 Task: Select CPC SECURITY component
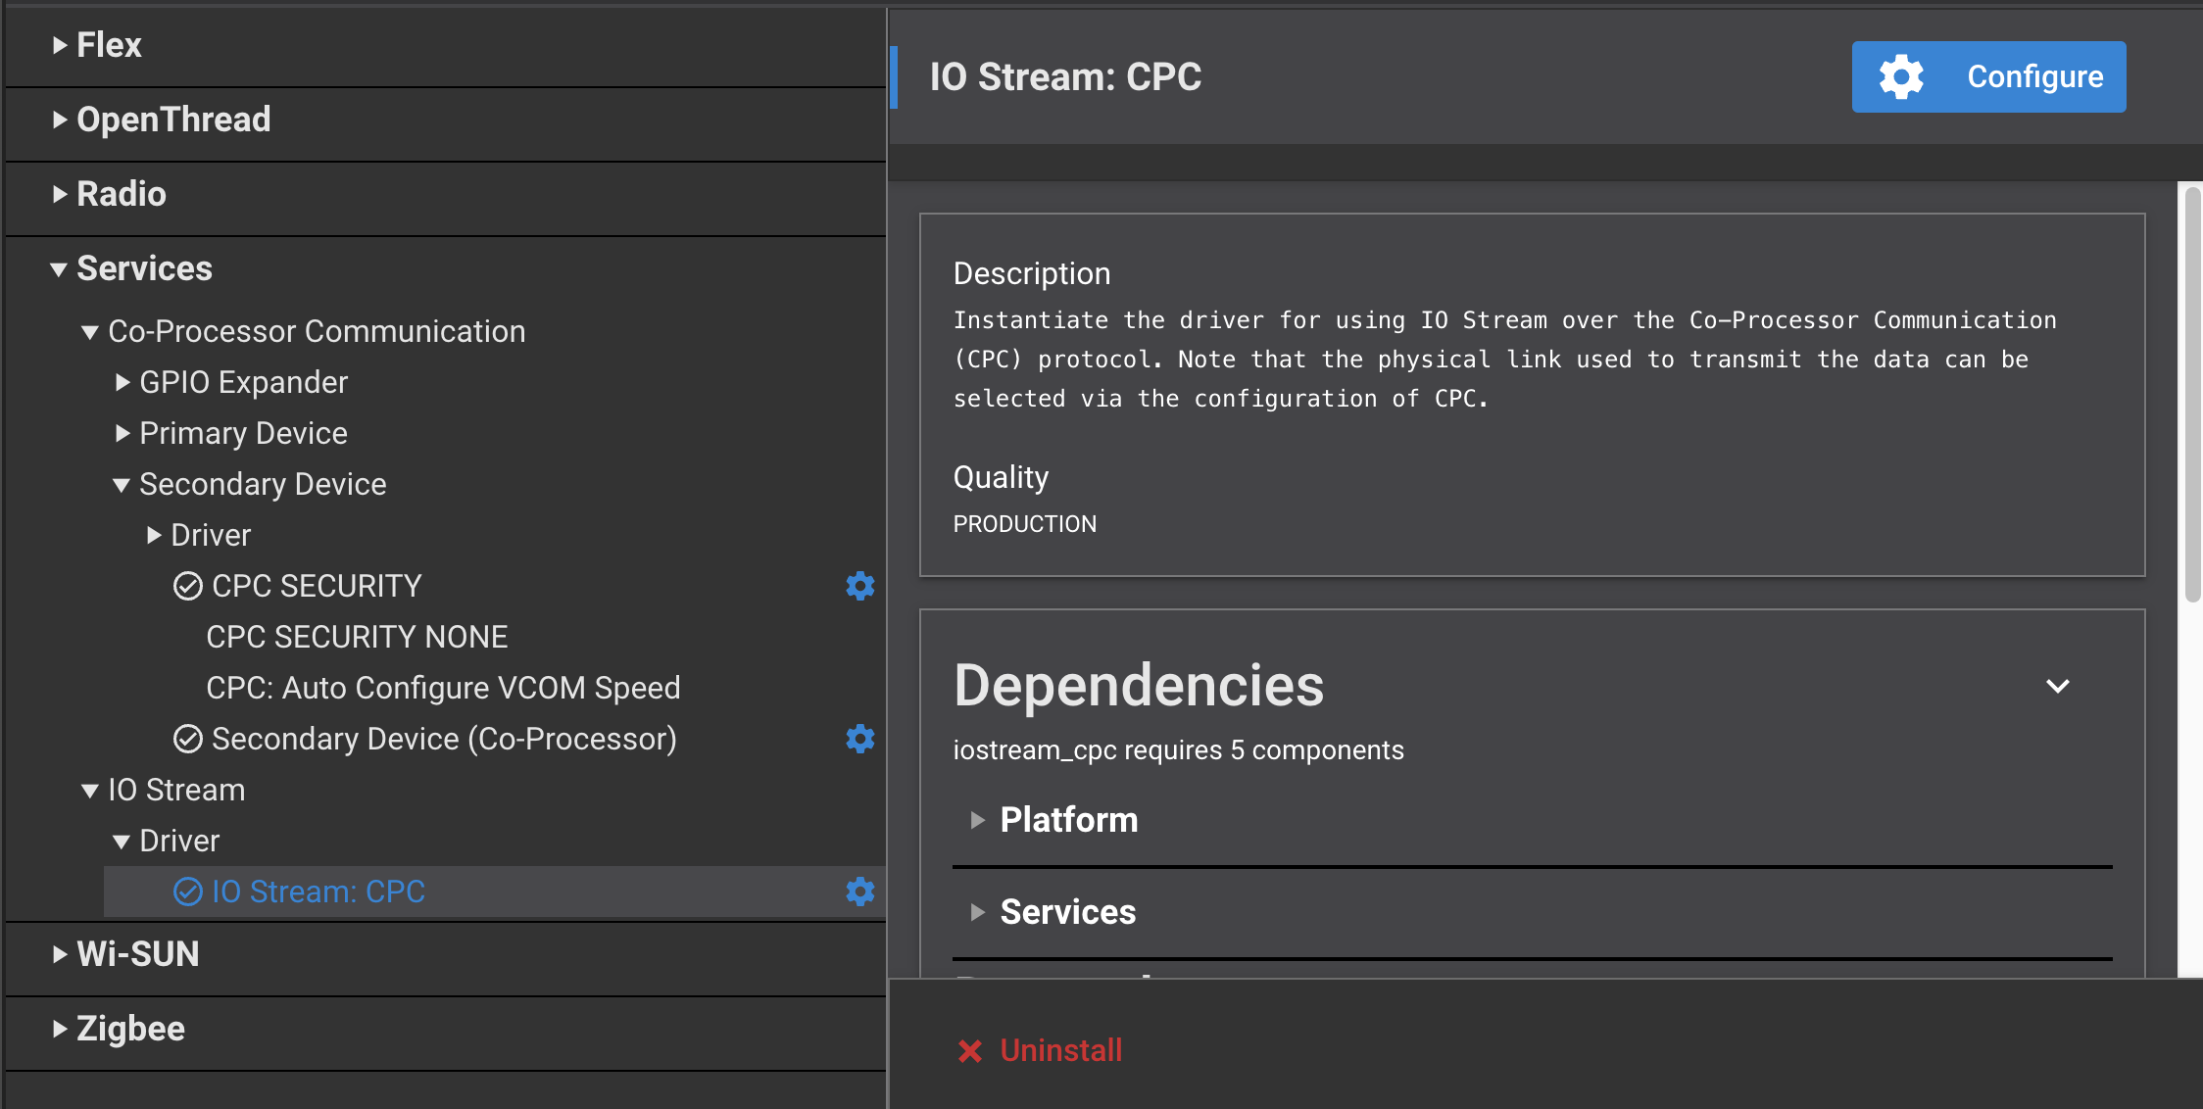(x=317, y=586)
